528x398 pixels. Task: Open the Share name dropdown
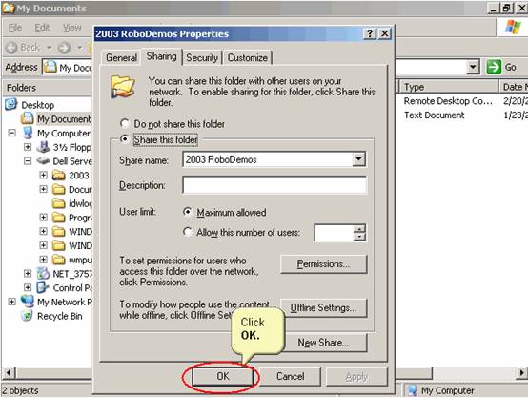[x=359, y=159]
